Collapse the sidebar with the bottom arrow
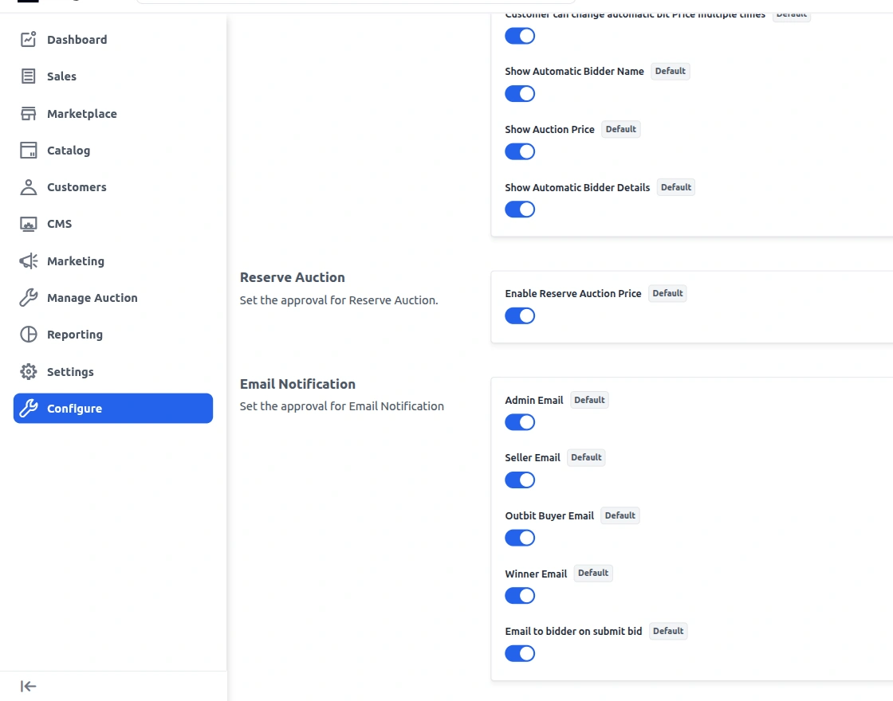Viewport: 893px width, 701px height. click(27, 686)
